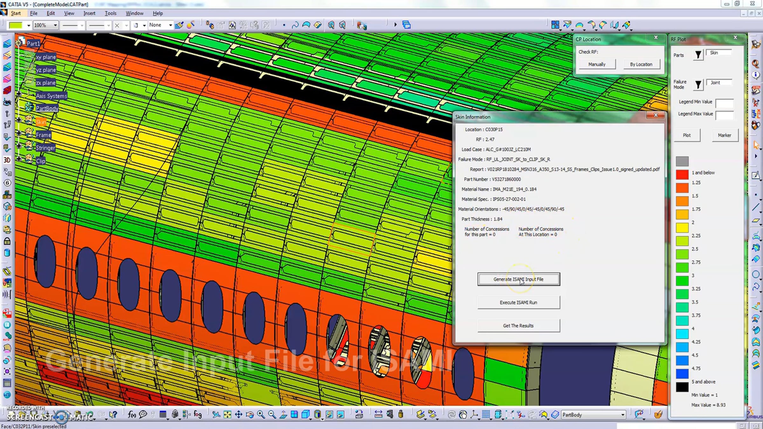Click the By Location button
763x429 pixels.
pos(641,64)
